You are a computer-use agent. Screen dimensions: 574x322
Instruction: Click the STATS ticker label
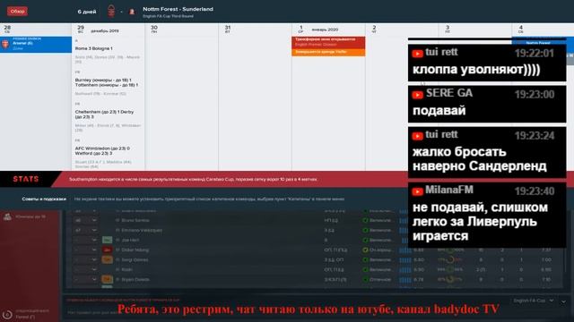[x=26, y=179]
